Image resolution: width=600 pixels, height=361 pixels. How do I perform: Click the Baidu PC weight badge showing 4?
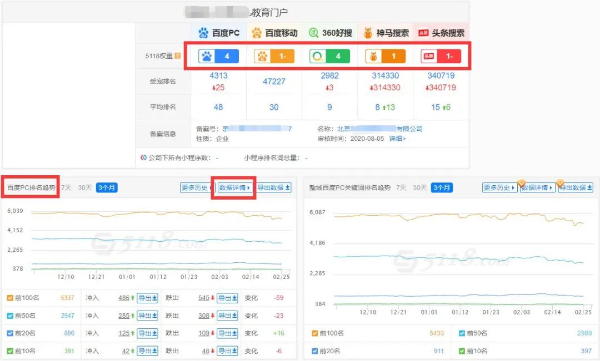point(218,56)
